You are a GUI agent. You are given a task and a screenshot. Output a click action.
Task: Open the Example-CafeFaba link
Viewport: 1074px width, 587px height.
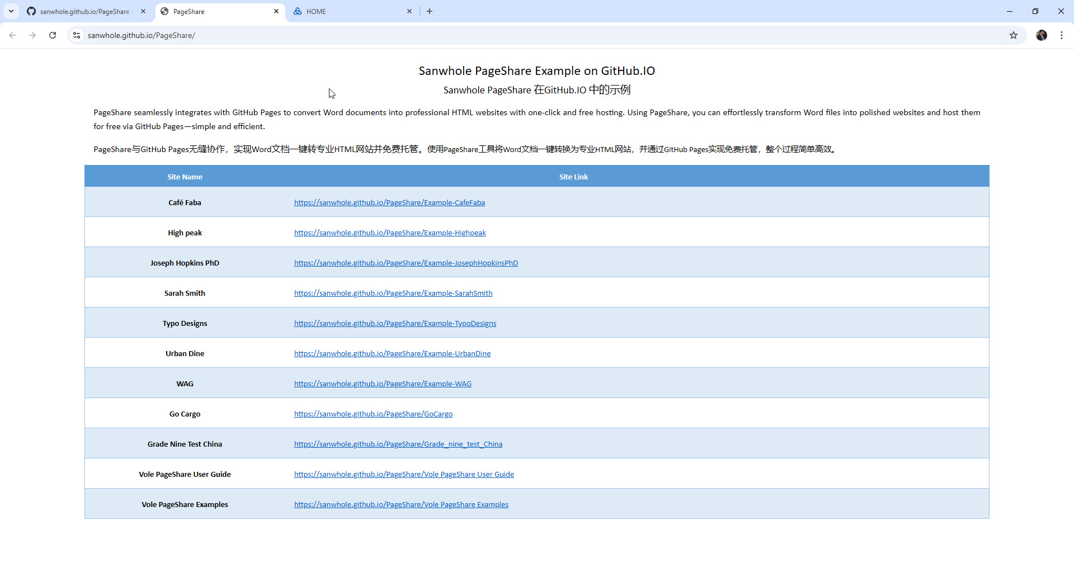click(x=389, y=202)
